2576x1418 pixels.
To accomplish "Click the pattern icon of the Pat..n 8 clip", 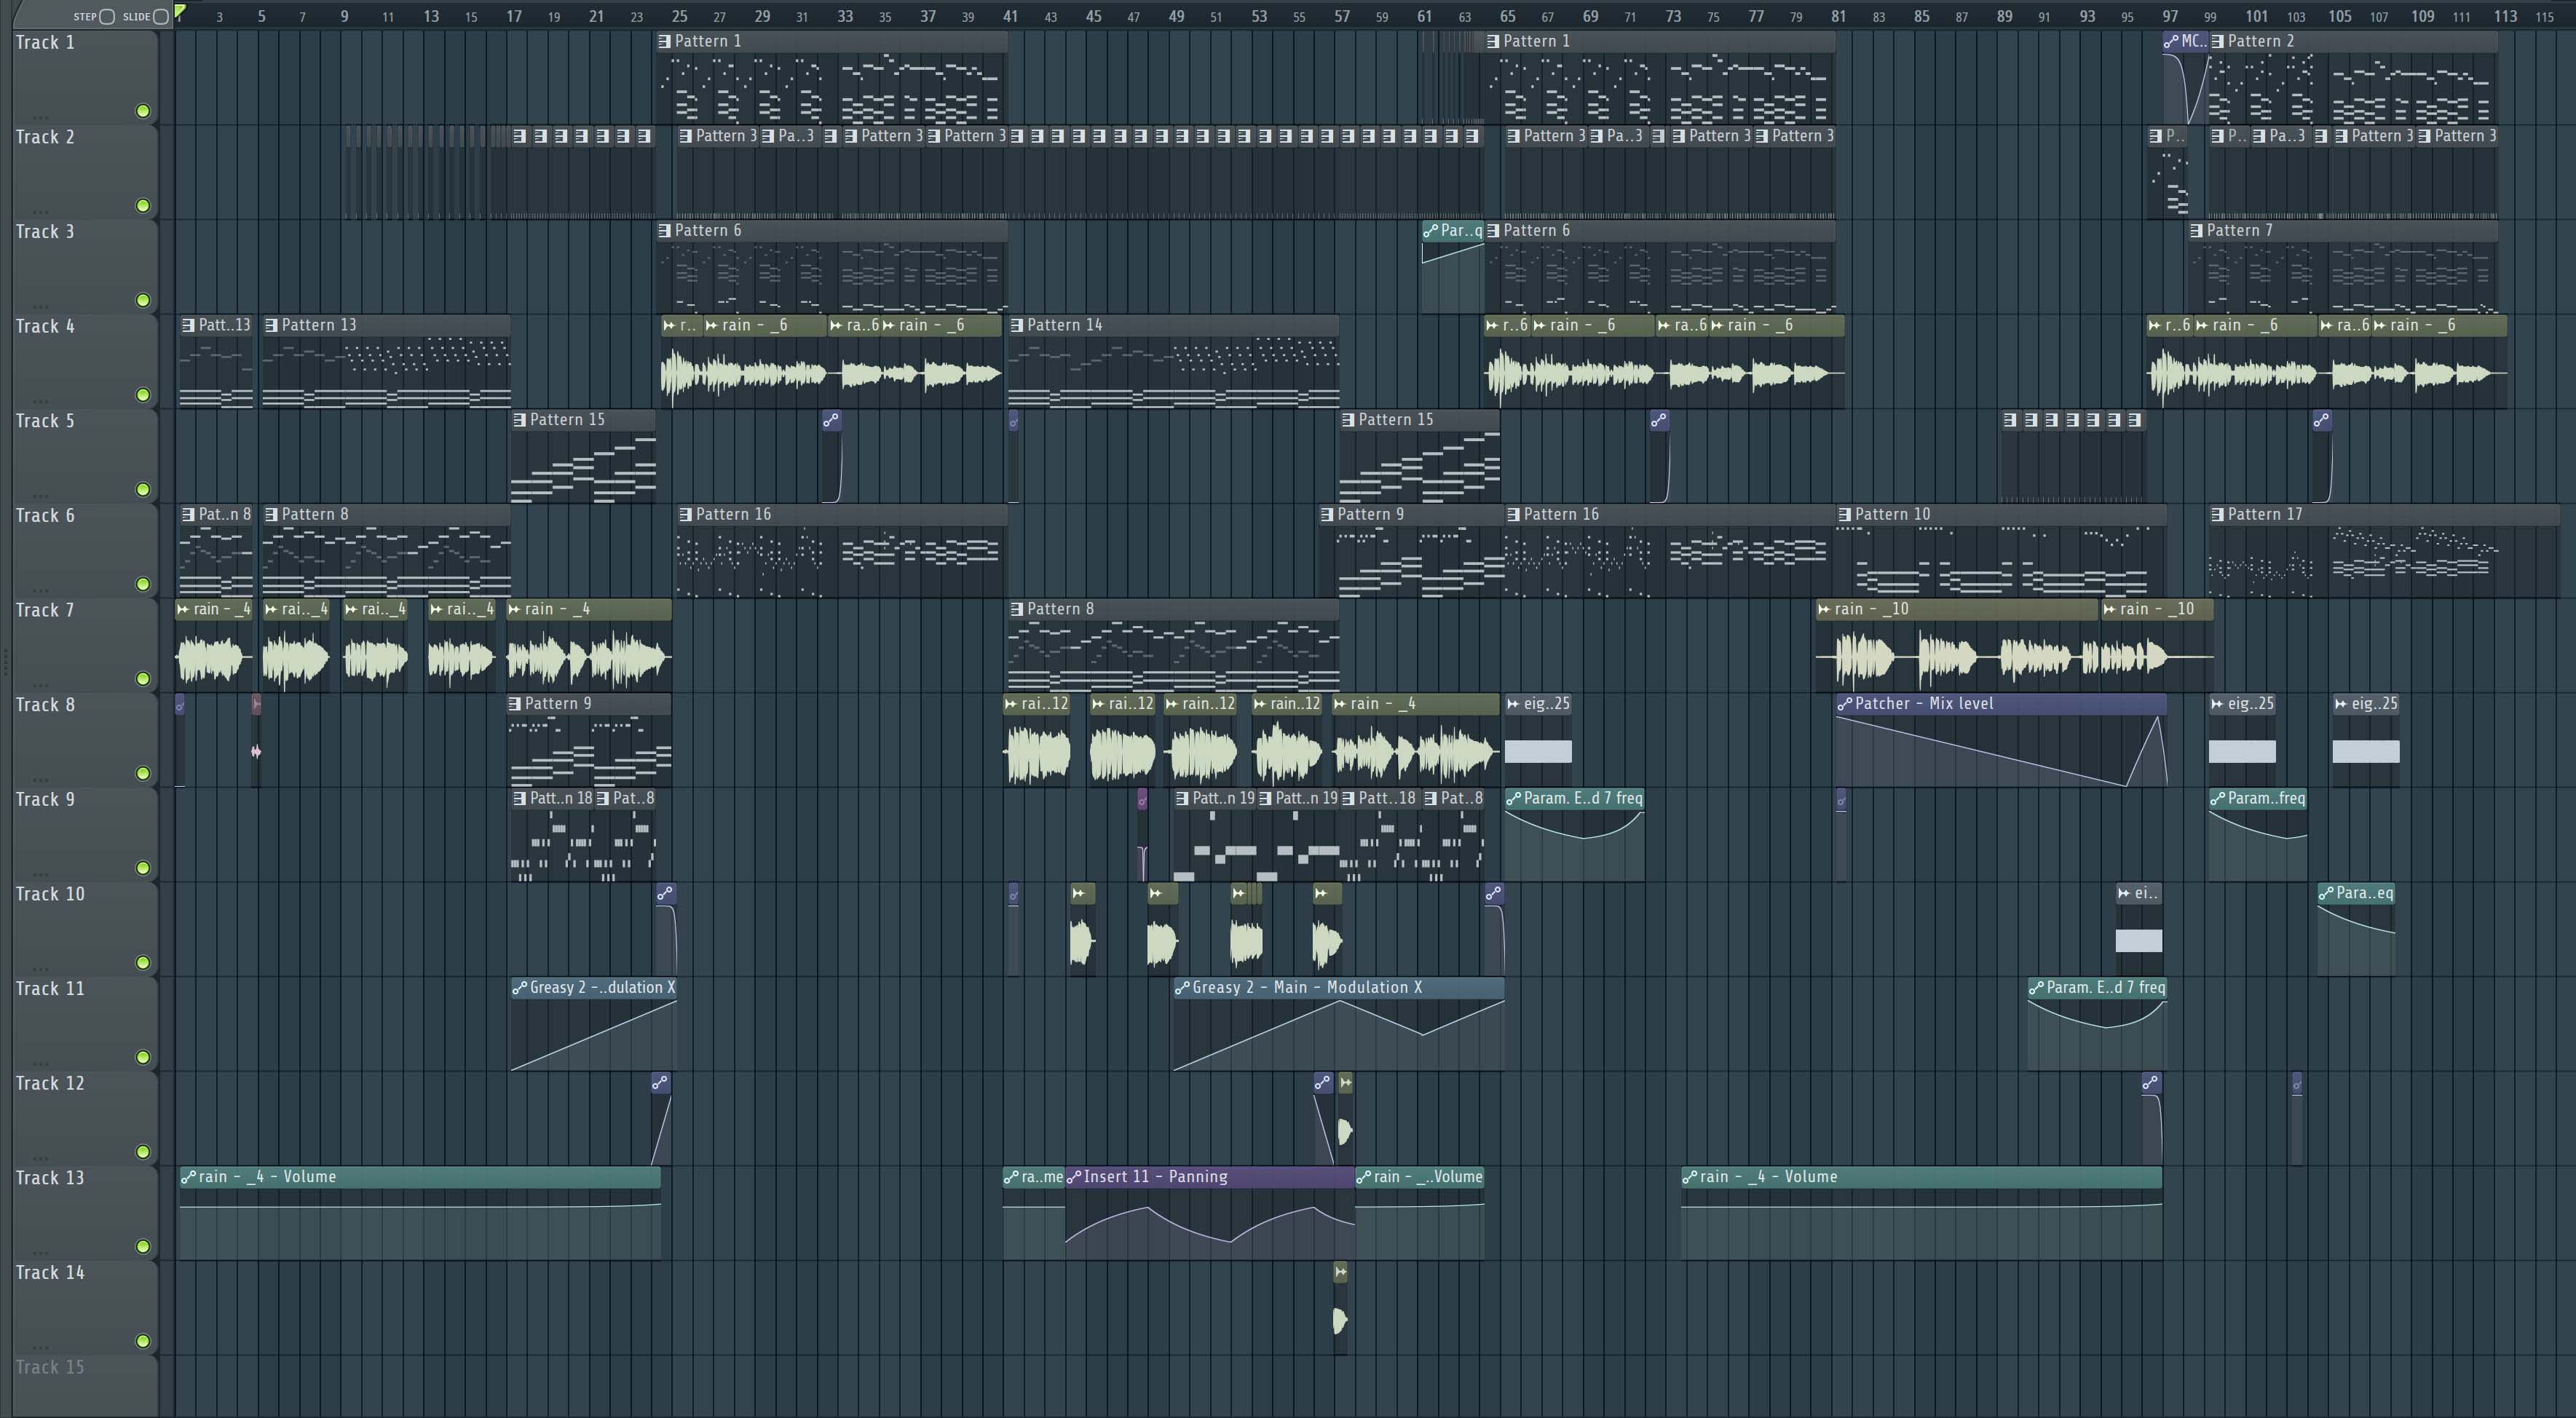I will pyautogui.click(x=189, y=514).
